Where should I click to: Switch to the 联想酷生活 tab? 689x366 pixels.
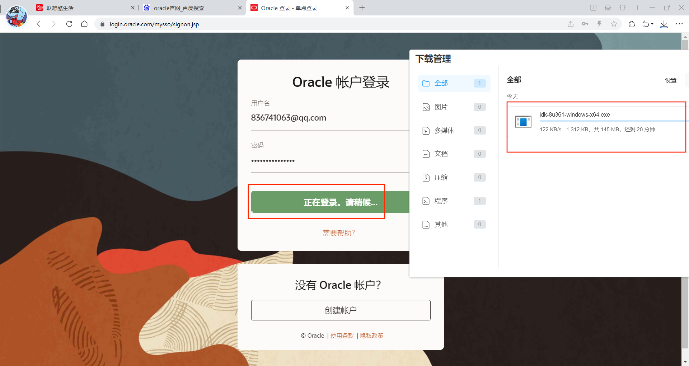click(60, 8)
